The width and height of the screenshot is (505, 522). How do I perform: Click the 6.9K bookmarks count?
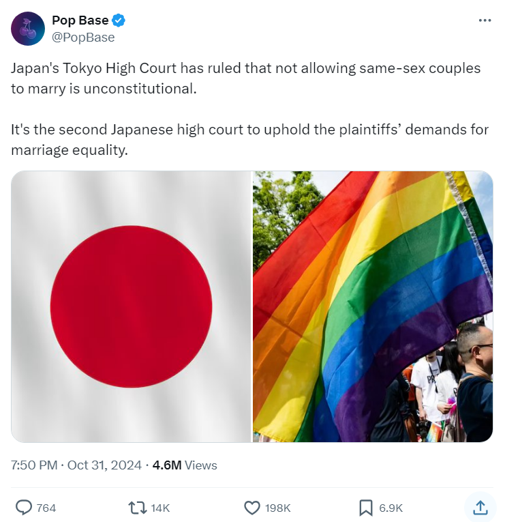[x=391, y=508]
